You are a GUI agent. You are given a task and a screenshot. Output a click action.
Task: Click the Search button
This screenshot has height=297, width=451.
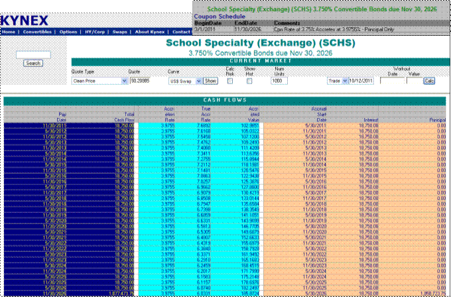[x=33, y=63]
